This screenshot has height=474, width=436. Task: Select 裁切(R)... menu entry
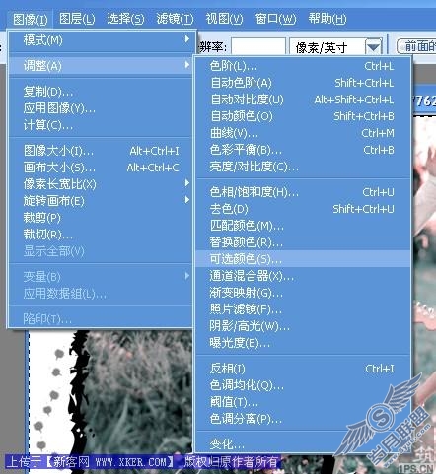point(101,235)
